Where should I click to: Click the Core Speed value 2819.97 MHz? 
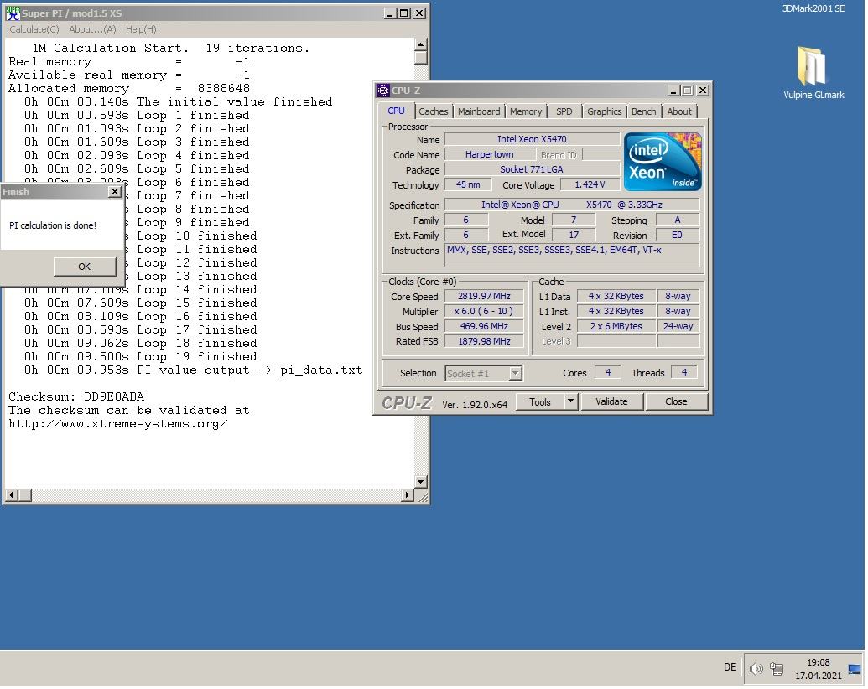click(x=484, y=296)
